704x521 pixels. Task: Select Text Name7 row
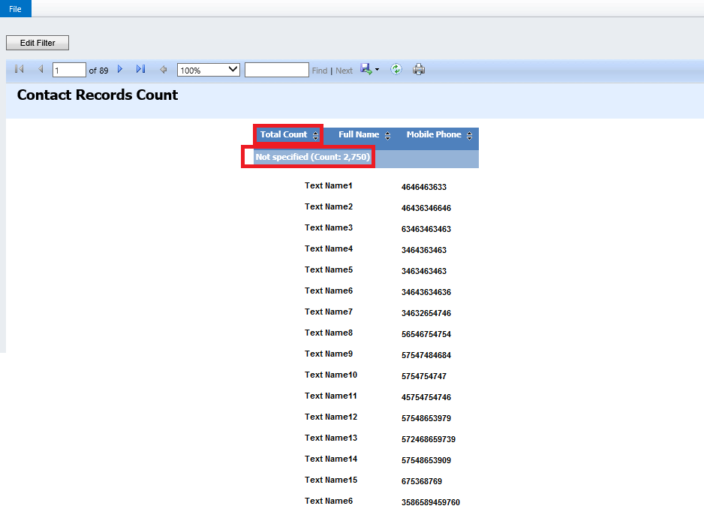click(329, 312)
